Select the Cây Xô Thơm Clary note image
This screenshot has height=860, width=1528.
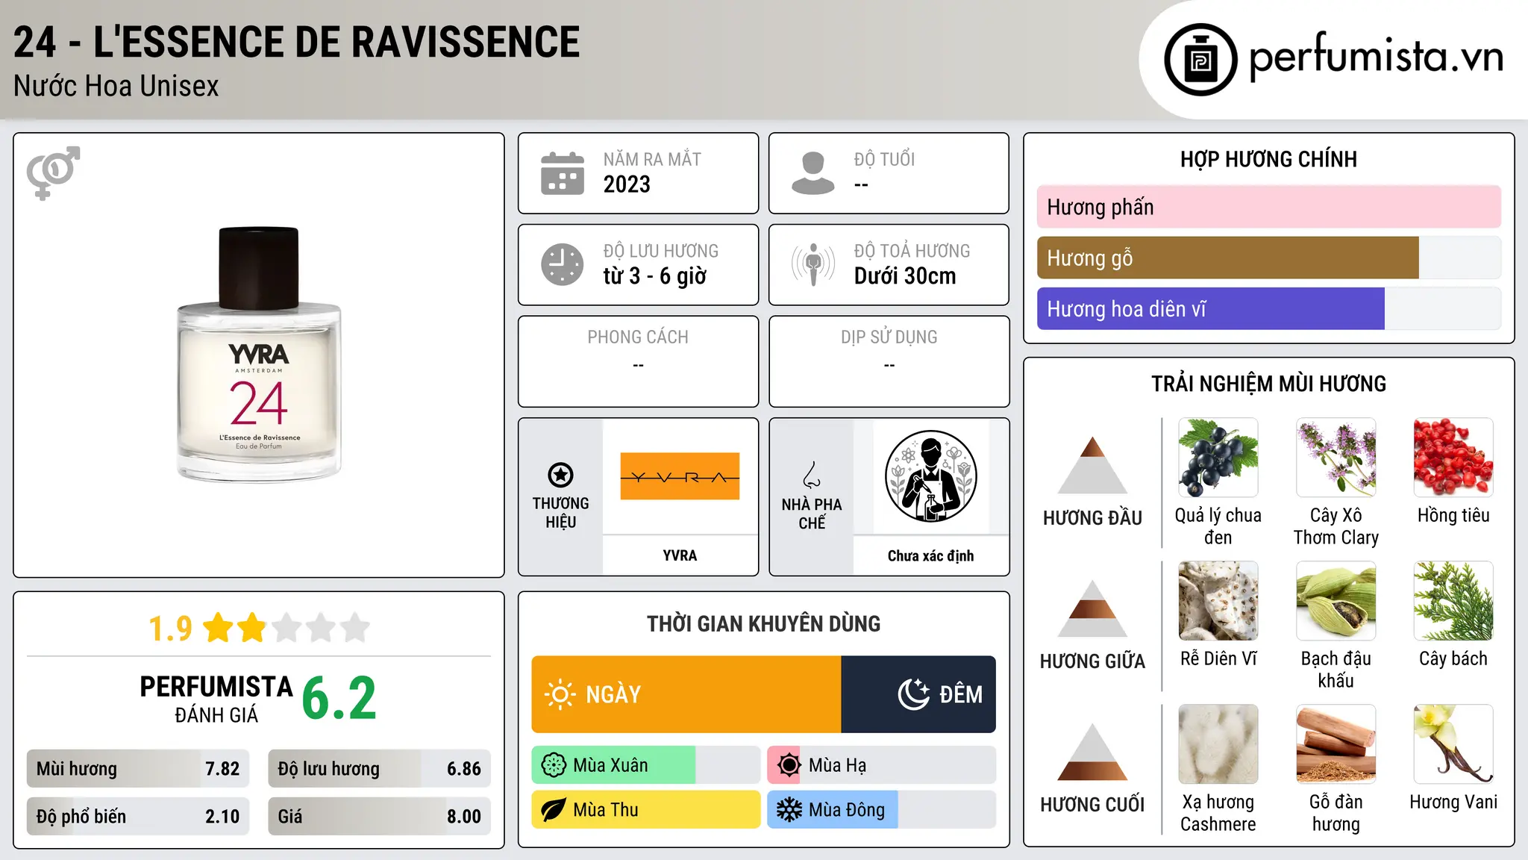pyautogui.click(x=1336, y=458)
